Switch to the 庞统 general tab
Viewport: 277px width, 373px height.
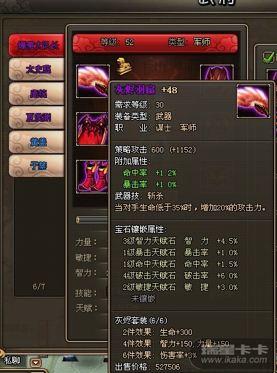(x=37, y=94)
